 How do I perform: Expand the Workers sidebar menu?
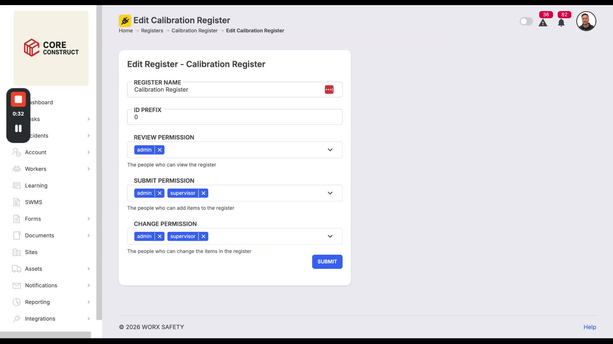[x=51, y=169]
